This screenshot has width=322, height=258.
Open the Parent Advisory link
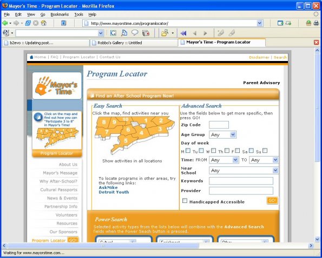coord(261,83)
